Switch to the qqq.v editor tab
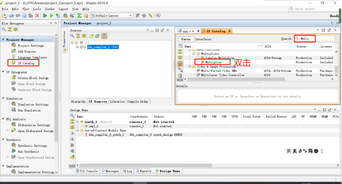This screenshot has width=342, height=184. pos(189,31)
